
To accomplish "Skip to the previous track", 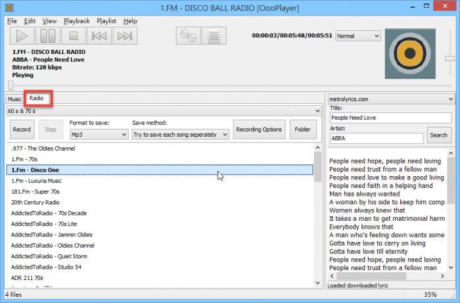I will pyautogui.click(x=99, y=35).
